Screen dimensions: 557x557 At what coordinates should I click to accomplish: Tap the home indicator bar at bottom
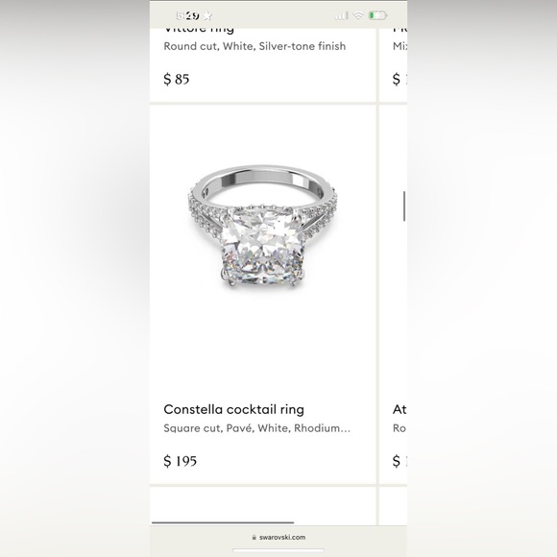[x=278, y=550]
